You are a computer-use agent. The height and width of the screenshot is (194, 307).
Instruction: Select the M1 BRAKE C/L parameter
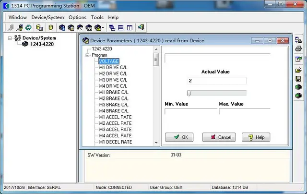(114, 92)
